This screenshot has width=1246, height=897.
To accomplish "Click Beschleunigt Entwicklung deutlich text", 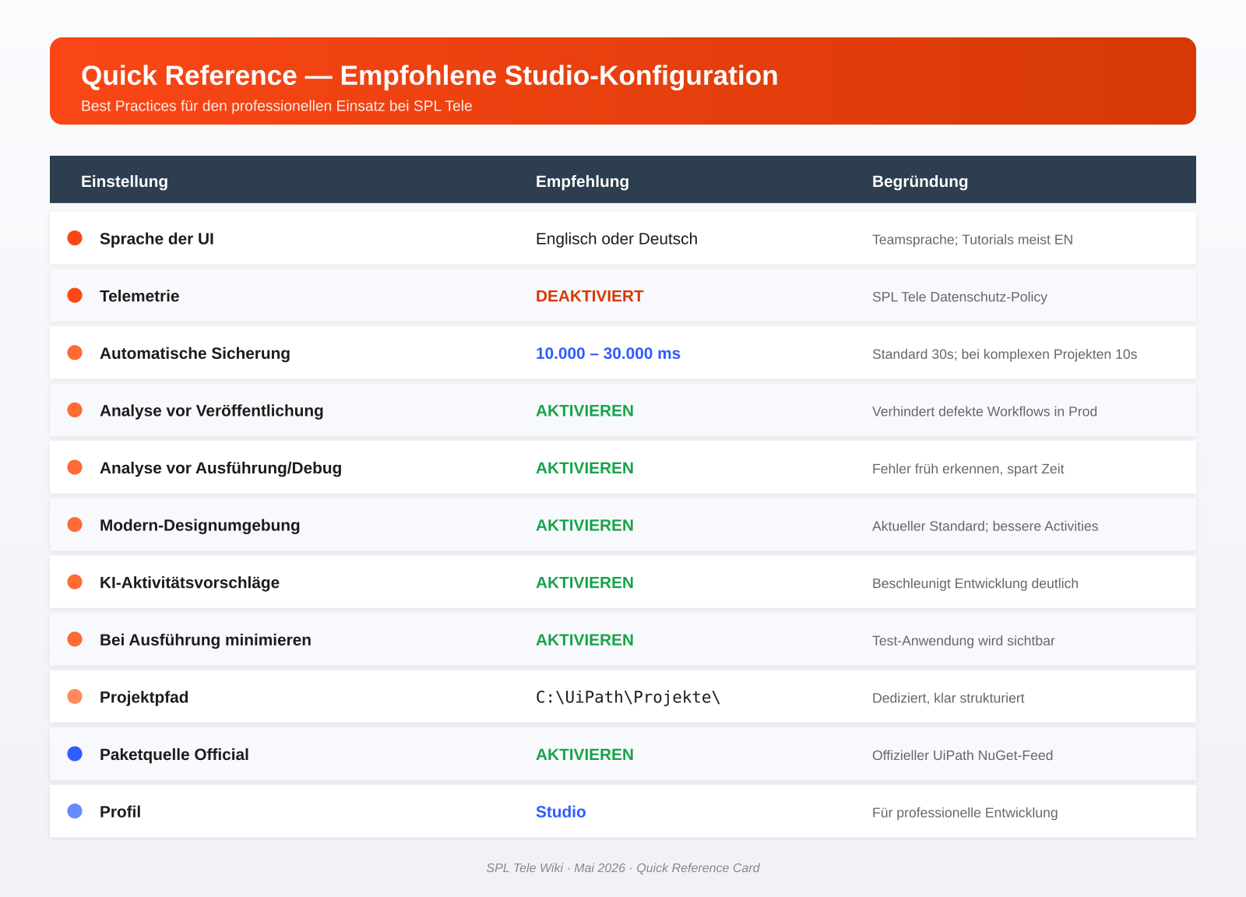I will pyautogui.click(x=975, y=583).
